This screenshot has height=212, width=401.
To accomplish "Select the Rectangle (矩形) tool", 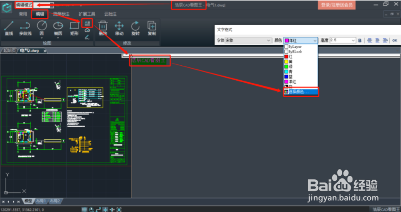I will click(x=74, y=28).
